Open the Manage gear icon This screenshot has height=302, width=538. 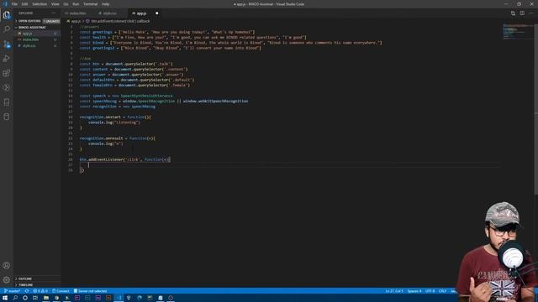tap(7, 279)
